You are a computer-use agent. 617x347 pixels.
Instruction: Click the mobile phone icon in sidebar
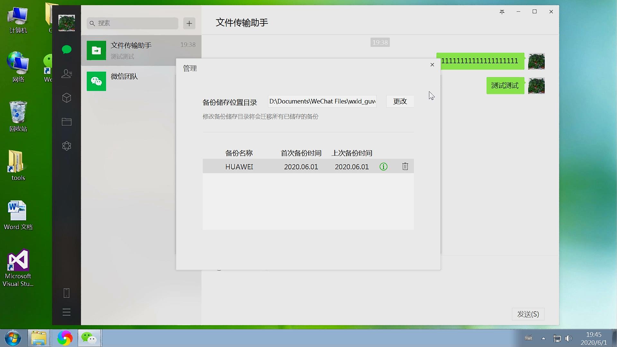coord(67,293)
